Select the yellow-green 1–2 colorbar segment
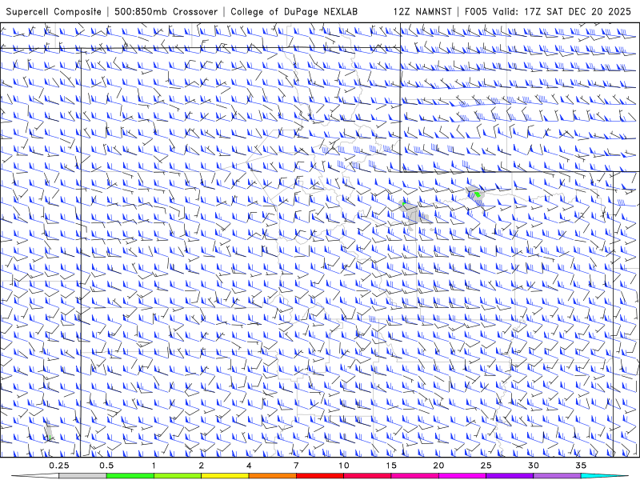This screenshot has width=640, height=480. coord(178,476)
